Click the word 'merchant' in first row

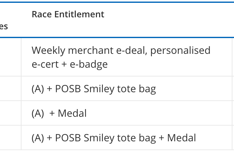pos(91,51)
